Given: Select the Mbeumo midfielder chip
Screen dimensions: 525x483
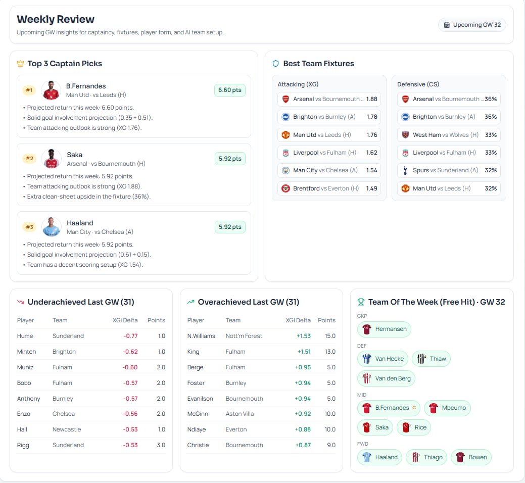Looking at the screenshot, I should [x=447, y=408].
